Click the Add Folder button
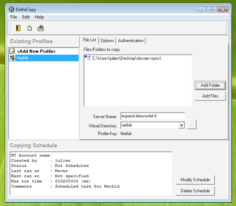236x206 pixels. click(210, 85)
